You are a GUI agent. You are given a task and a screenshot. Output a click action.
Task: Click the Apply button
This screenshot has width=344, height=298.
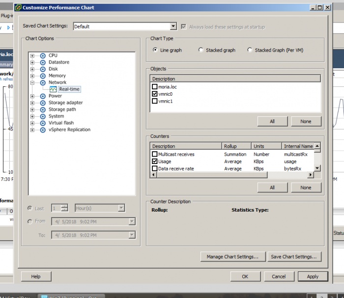(313, 276)
